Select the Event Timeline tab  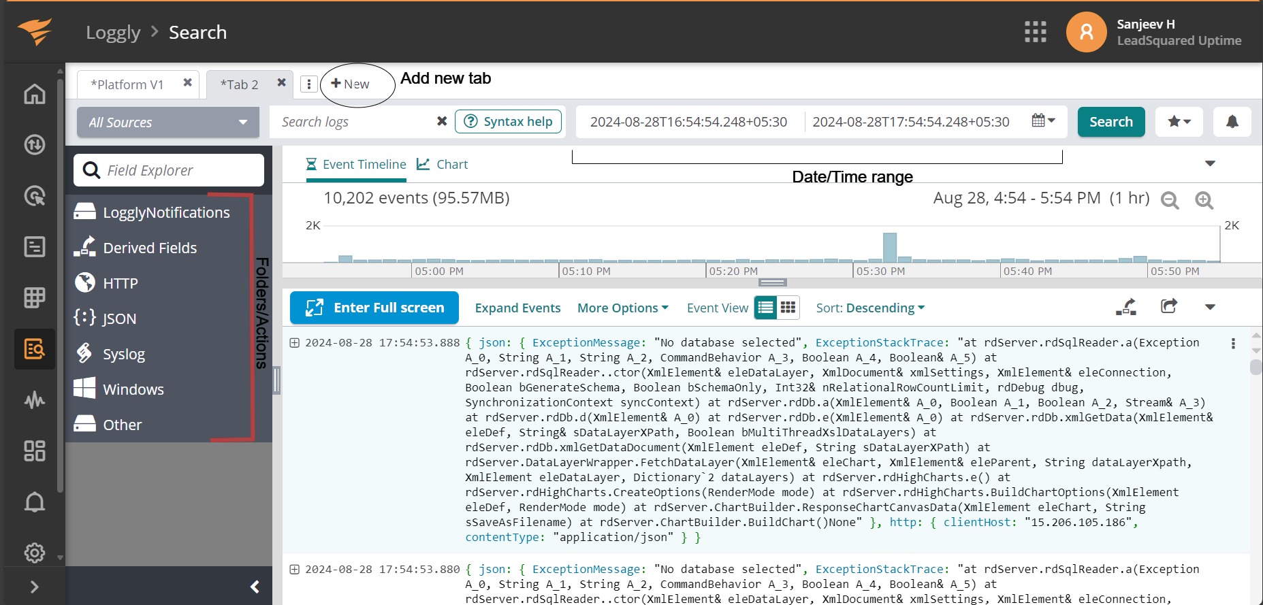[356, 165]
